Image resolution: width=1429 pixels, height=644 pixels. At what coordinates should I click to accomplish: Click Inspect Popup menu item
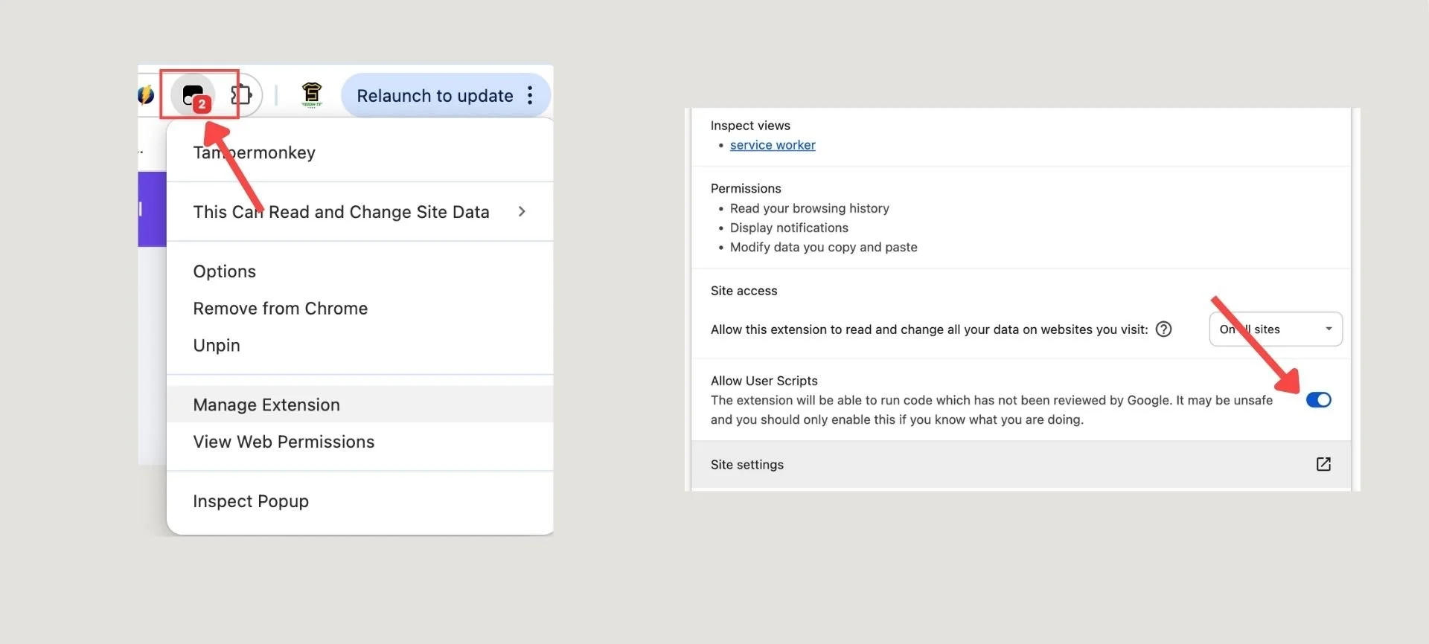[x=251, y=502]
